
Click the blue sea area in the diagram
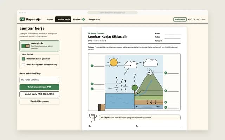tap(120, 101)
